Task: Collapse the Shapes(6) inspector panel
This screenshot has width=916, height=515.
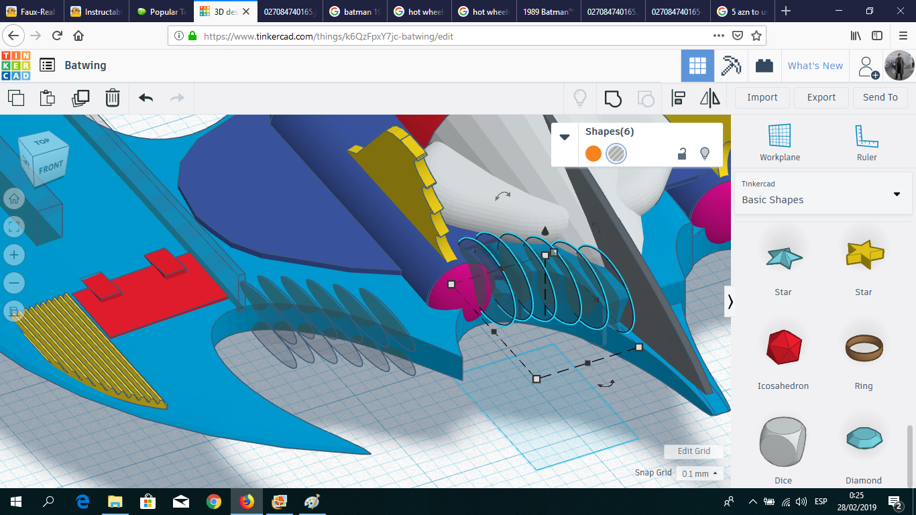Action: (565, 137)
